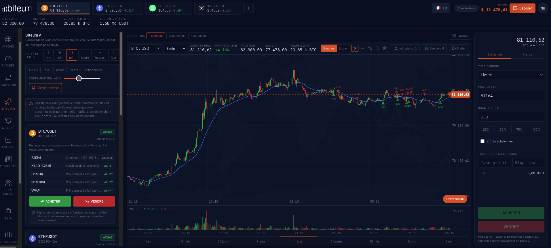
Task: Open the Compte démo account selector
Action: tap(467, 8)
